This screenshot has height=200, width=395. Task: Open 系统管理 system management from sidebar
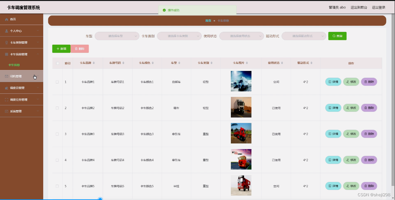pyautogui.click(x=7, y=111)
